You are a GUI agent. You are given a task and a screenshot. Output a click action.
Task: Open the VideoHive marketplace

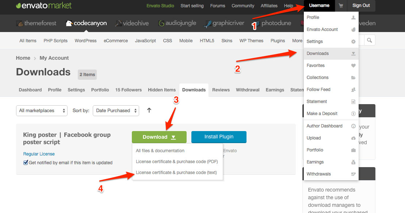tap(132, 23)
